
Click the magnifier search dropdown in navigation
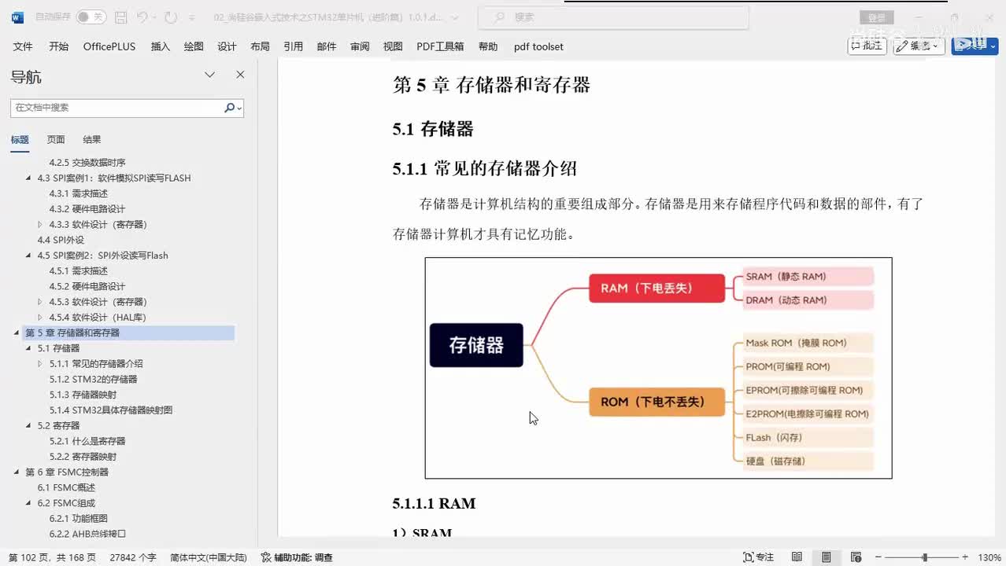(233, 108)
